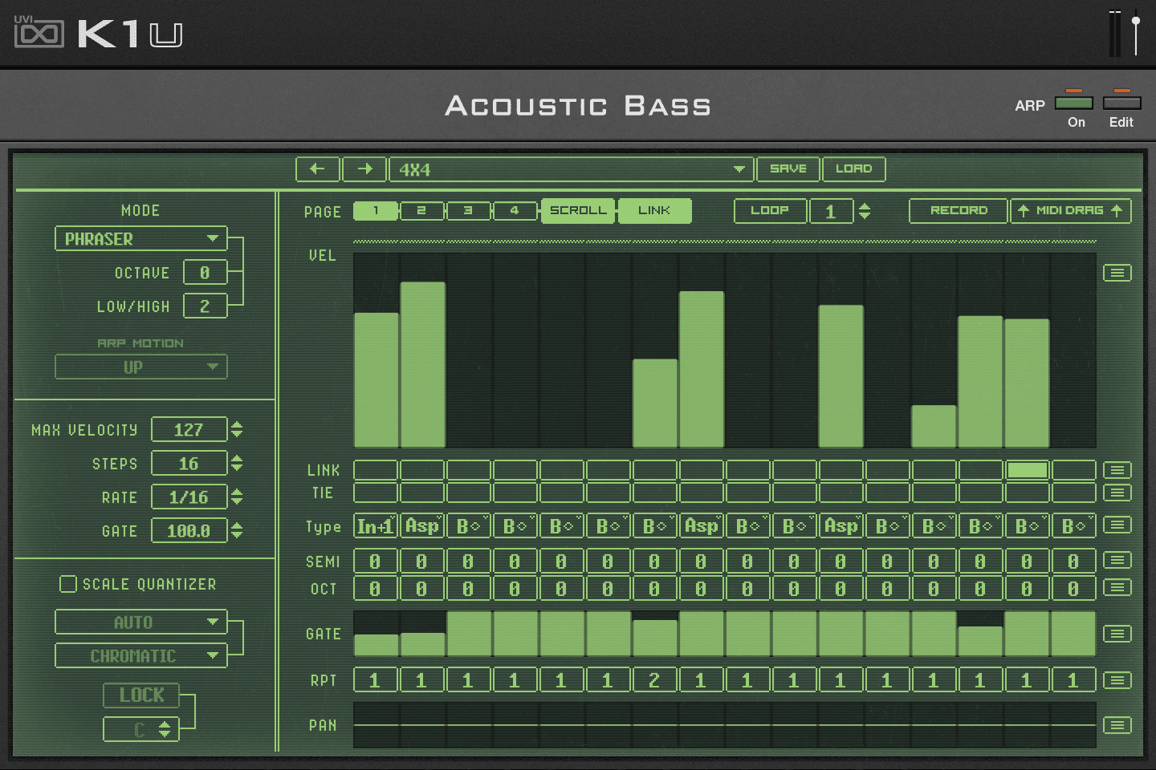
Task: Switch to PAGE 2
Action: [x=421, y=210]
